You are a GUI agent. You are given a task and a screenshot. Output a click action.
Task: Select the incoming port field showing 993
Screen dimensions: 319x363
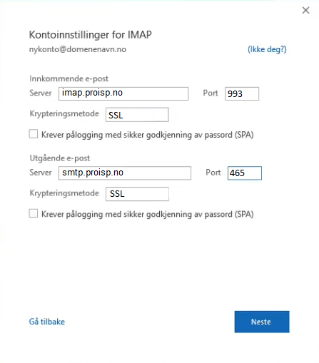click(242, 93)
